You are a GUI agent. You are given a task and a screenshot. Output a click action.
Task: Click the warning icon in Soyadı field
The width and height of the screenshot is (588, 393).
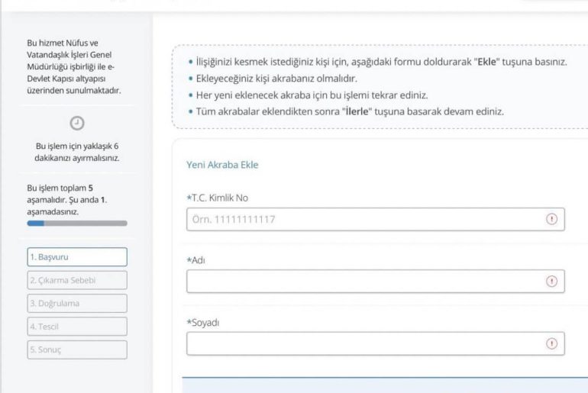pyautogui.click(x=551, y=343)
